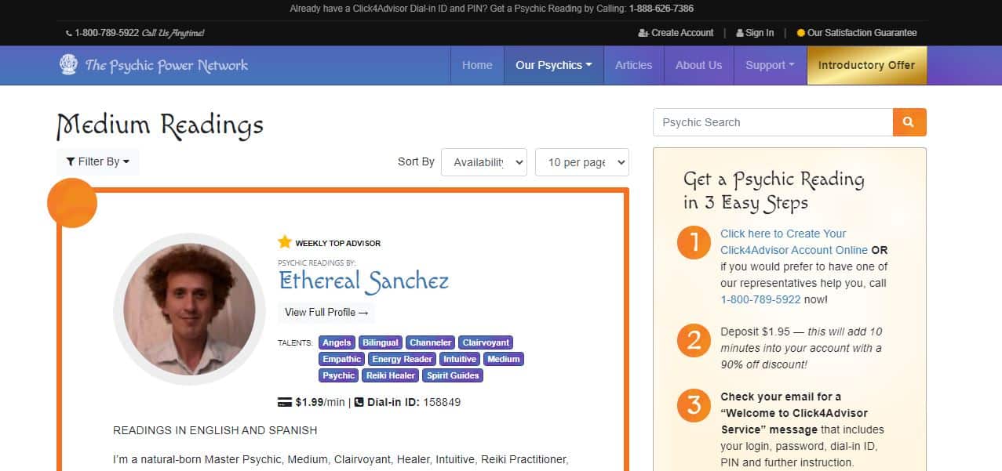Viewport: 1002px width, 471px height.
Task: Open Ethereal Sanchez's profile name link
Action: (x=364, y=281)
